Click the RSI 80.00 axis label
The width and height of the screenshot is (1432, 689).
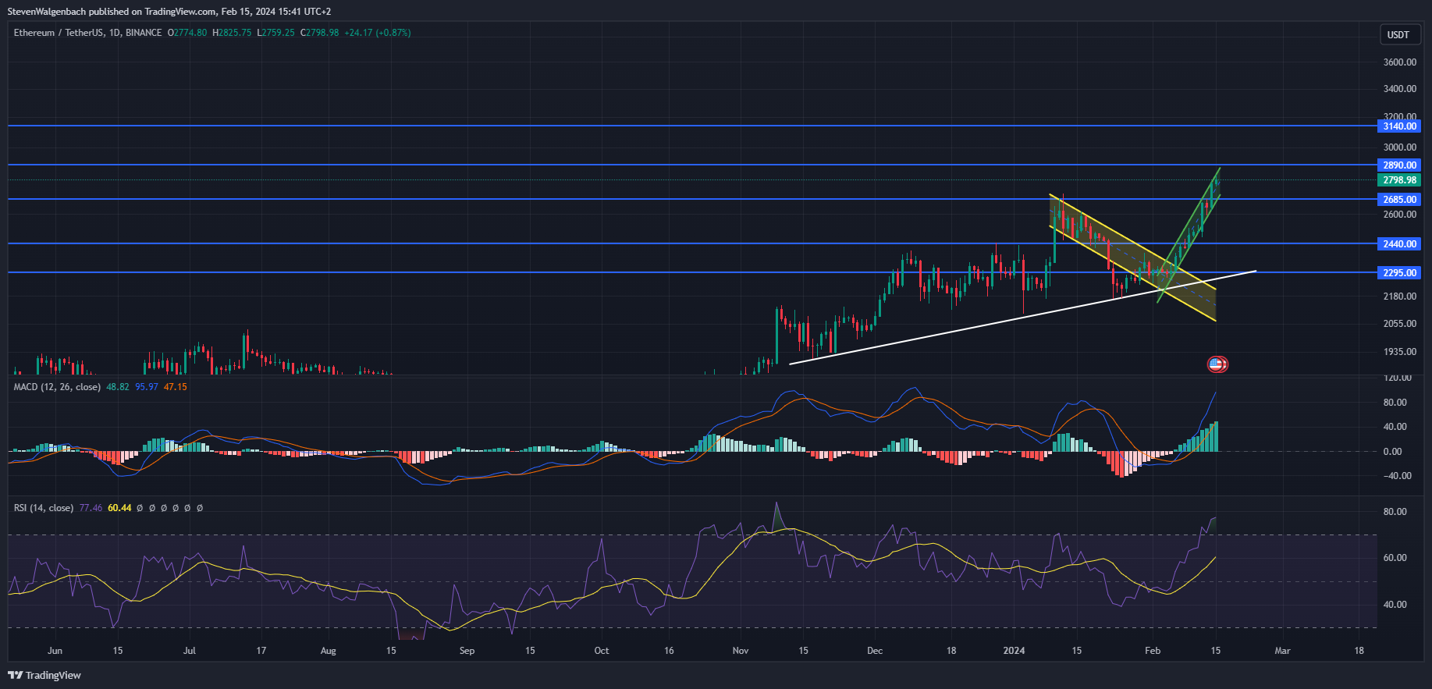coord(1395,512)
